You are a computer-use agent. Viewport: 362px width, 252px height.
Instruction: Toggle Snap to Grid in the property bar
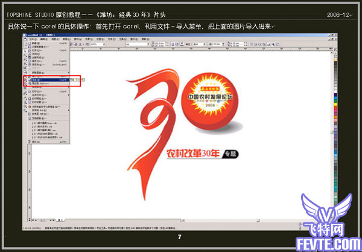click(252, 44)
